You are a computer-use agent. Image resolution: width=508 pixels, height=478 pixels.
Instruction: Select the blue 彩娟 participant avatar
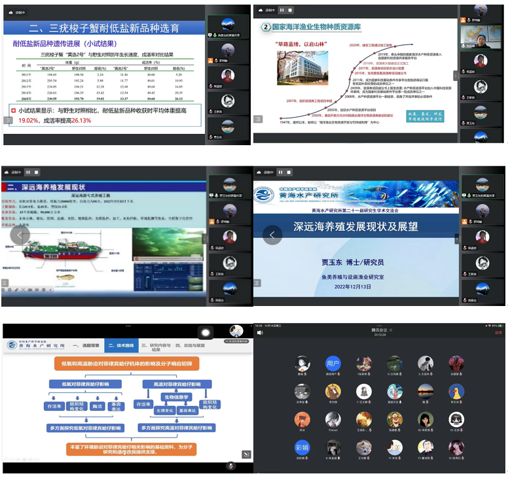[302, 448]
